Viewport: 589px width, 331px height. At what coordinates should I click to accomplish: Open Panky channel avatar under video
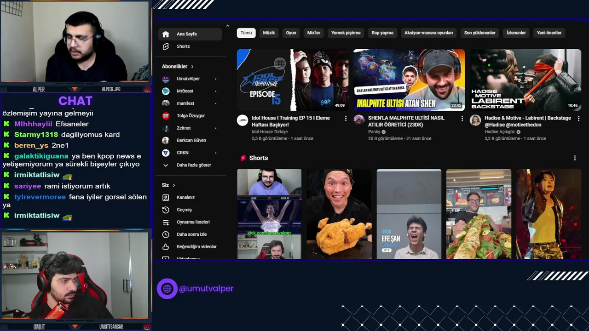pos(359,120)
